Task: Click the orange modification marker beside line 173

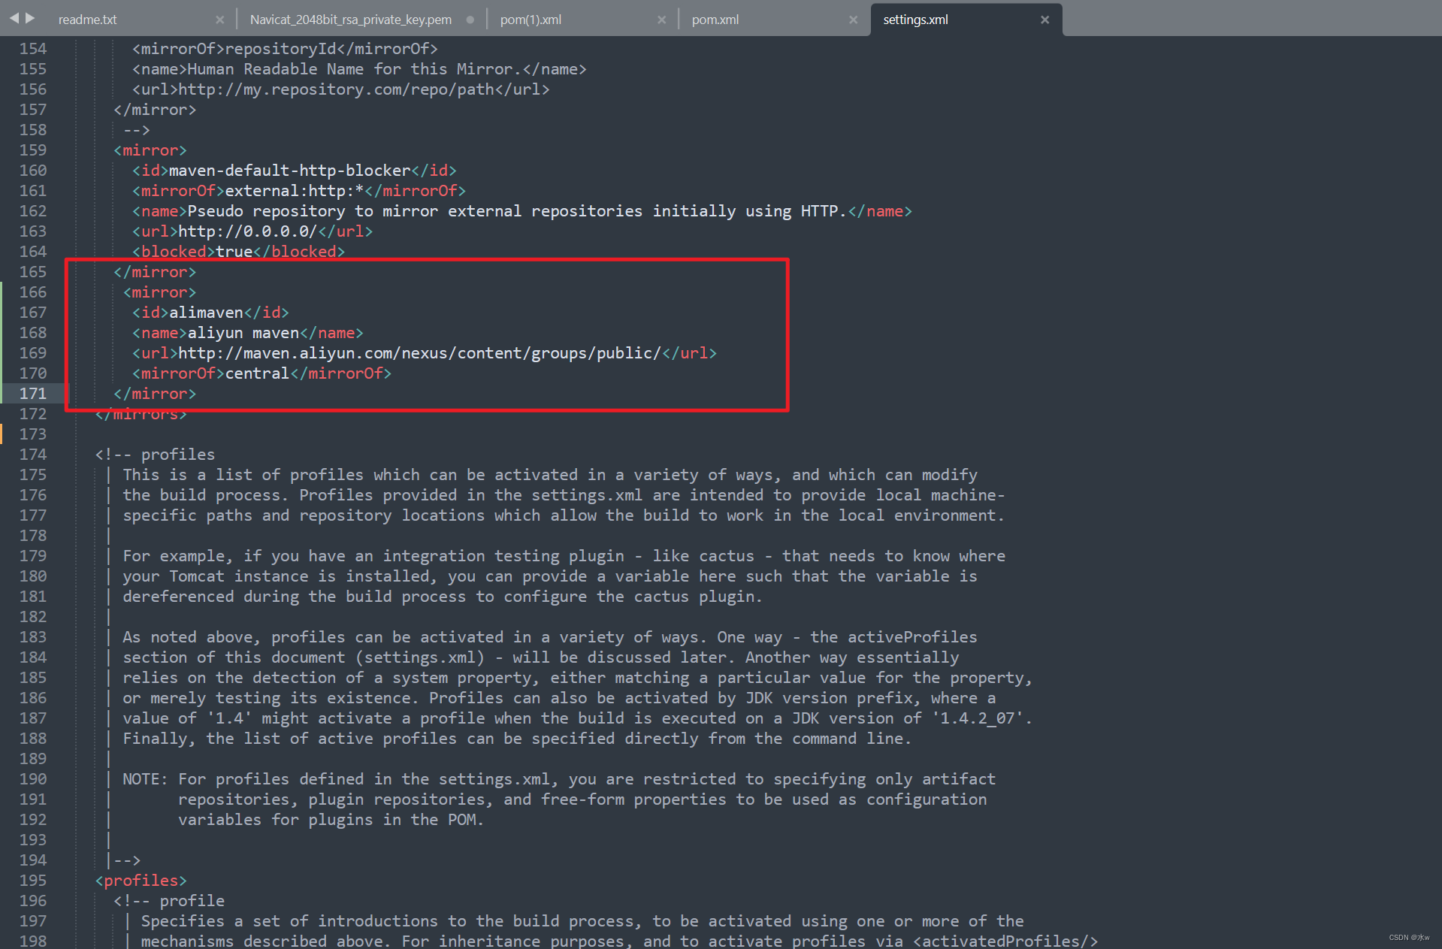Action: [x=2, y=434]
